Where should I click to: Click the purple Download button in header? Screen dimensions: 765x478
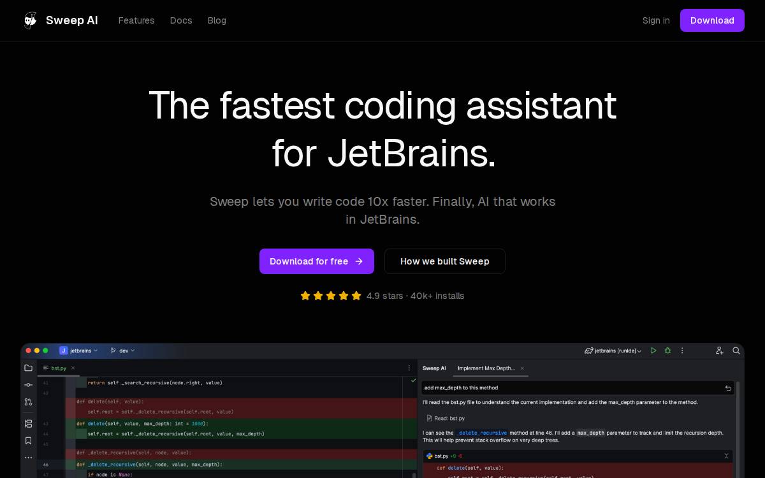click(712, 20)
